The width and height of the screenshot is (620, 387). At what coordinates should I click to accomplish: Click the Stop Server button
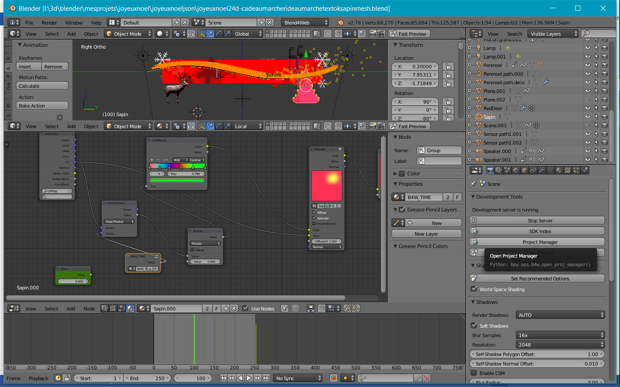click(x=537, y=220)
